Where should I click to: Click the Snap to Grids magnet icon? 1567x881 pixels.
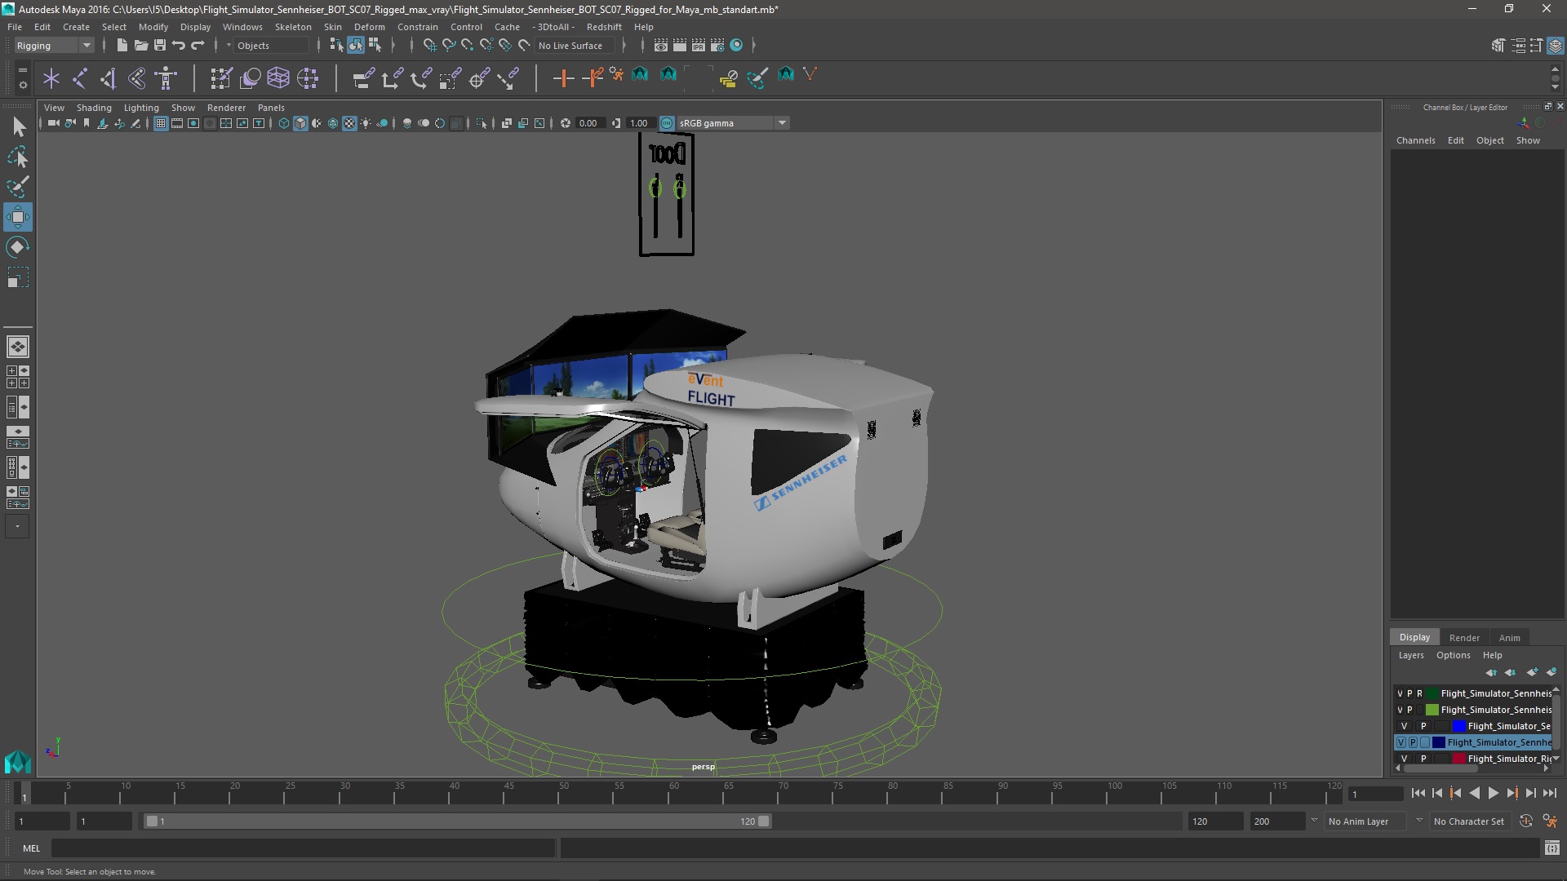pyautogui.click(x=429, y=46)
